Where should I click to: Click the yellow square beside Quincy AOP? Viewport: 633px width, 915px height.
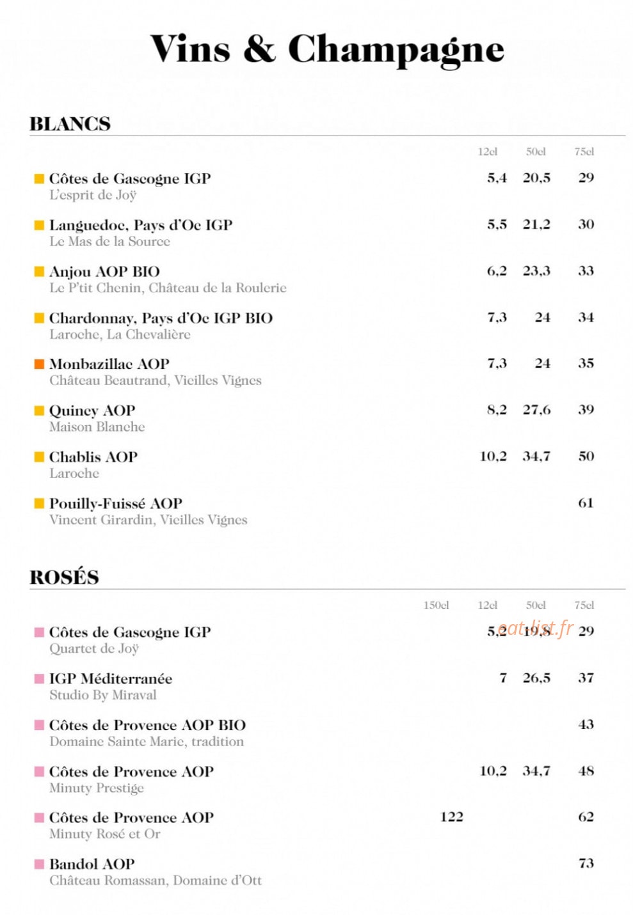39,411
